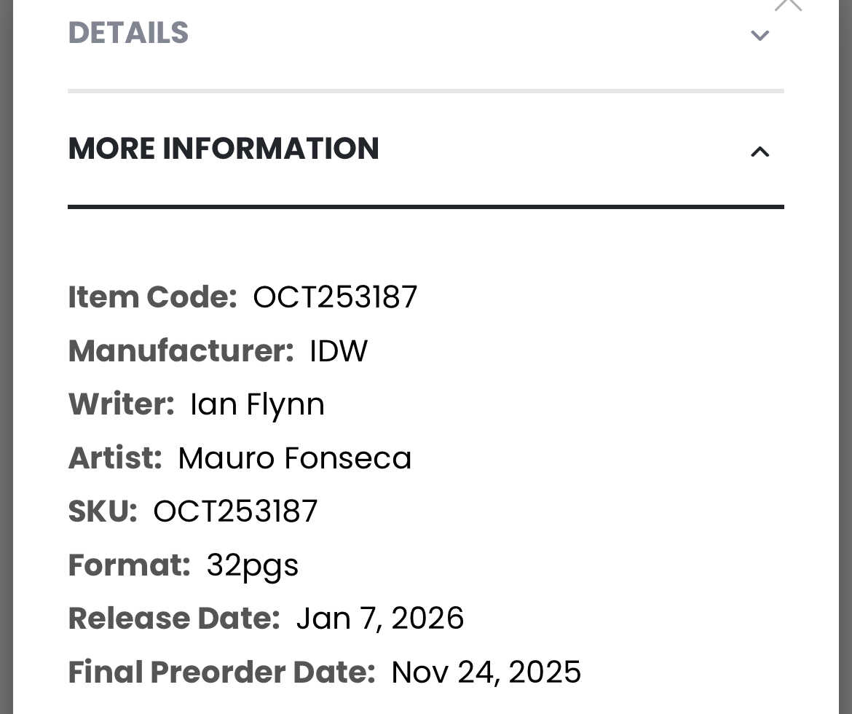Click the SKU label
Screen dimensions: 852x714
pyautogui.click(x=103, y=511)
